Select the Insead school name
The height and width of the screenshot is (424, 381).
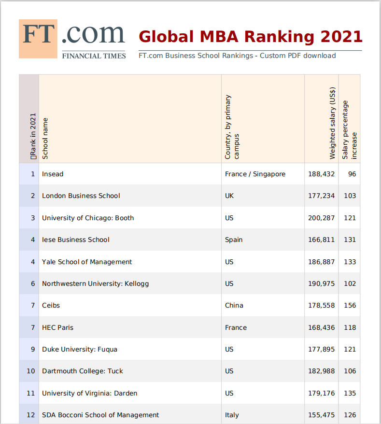pos(53,174)
